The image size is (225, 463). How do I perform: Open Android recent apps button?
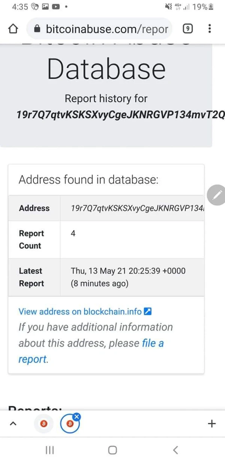pos(49,450)
